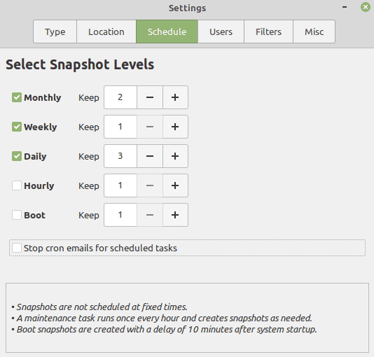Open the Filters tab

pos(268,31)
